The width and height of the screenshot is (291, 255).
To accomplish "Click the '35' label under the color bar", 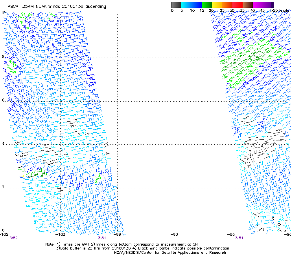I will tap(242, 11).
